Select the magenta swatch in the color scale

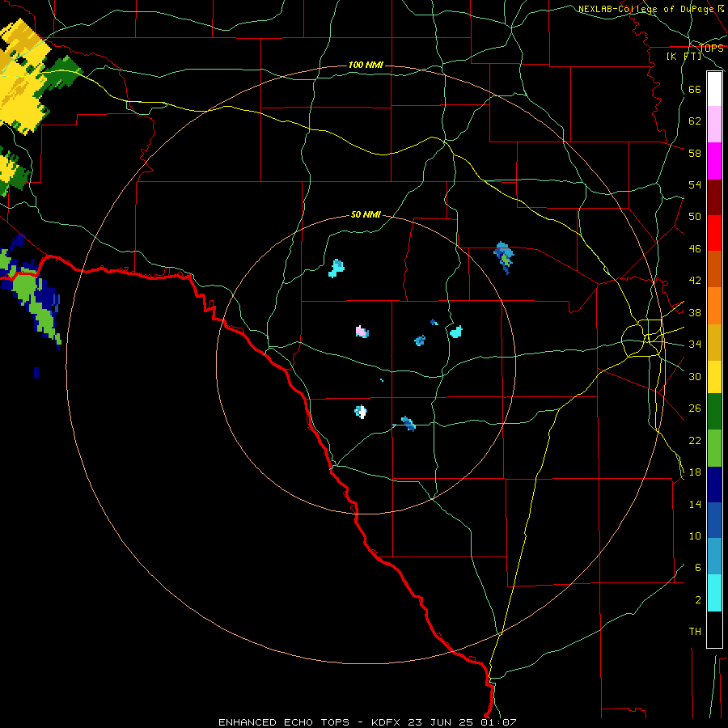point(714,161)
